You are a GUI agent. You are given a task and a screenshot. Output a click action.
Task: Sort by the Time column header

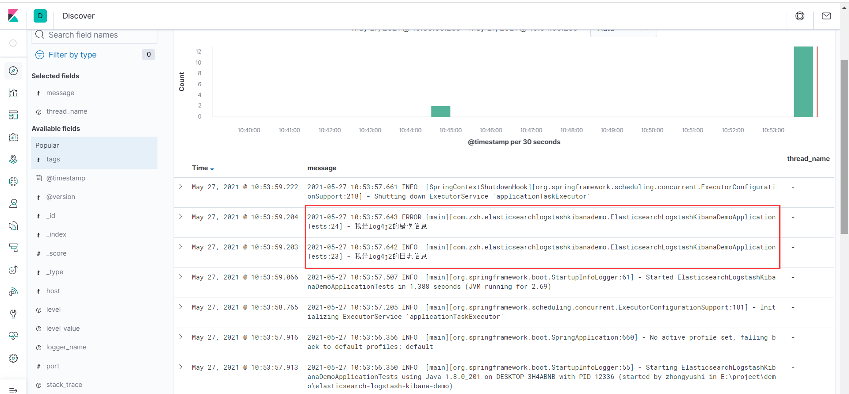pos(203,168)
